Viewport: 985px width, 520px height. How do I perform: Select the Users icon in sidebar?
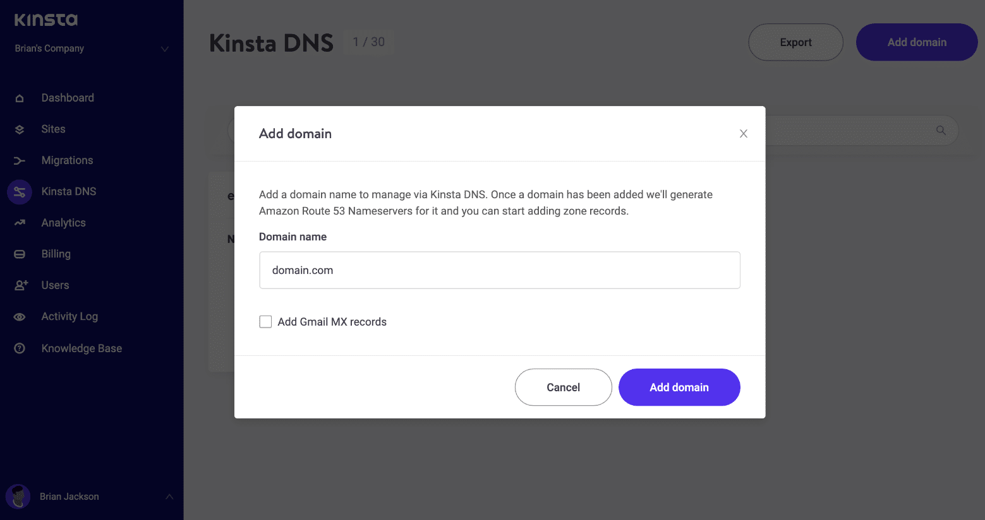[20, 285]
